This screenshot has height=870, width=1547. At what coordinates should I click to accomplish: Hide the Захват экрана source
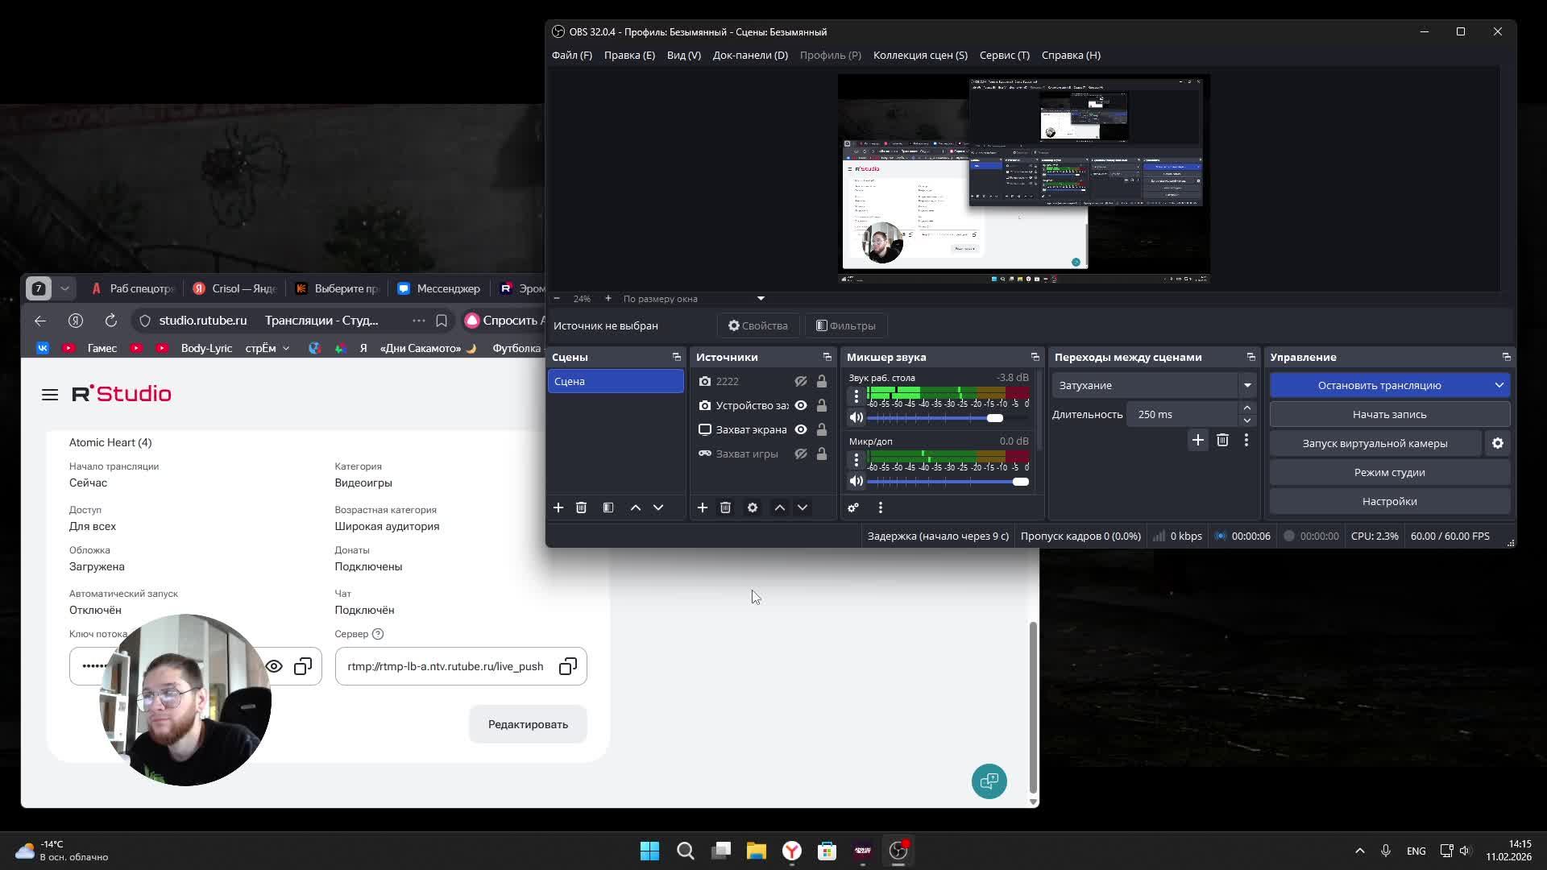tap(800, 429)
